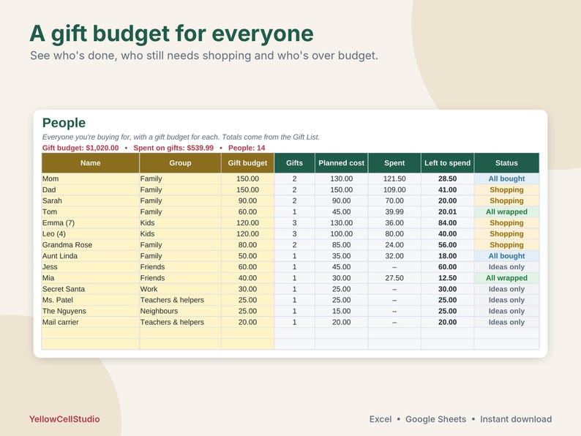Select the Aunt Linda name cell
The width and height of the screenshot is (581, 436).
91,256
